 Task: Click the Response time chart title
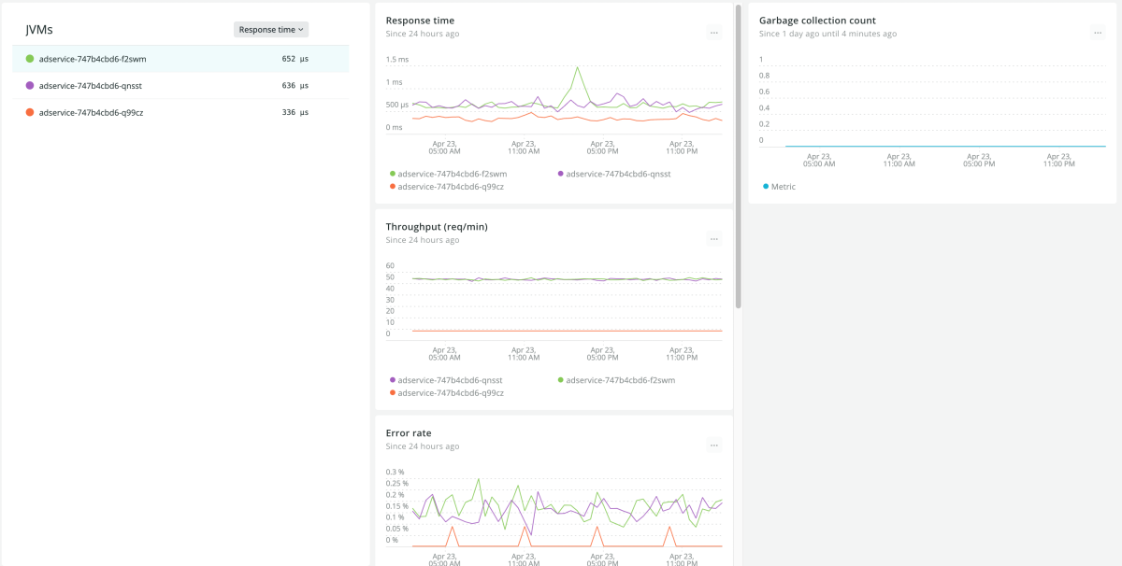[420, 20]
